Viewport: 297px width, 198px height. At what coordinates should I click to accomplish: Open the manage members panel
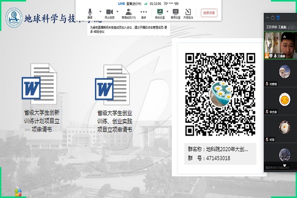(x=128, y=12)
